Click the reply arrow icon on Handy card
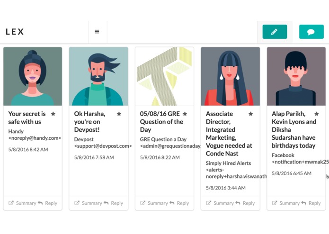 tap(40, 203)
